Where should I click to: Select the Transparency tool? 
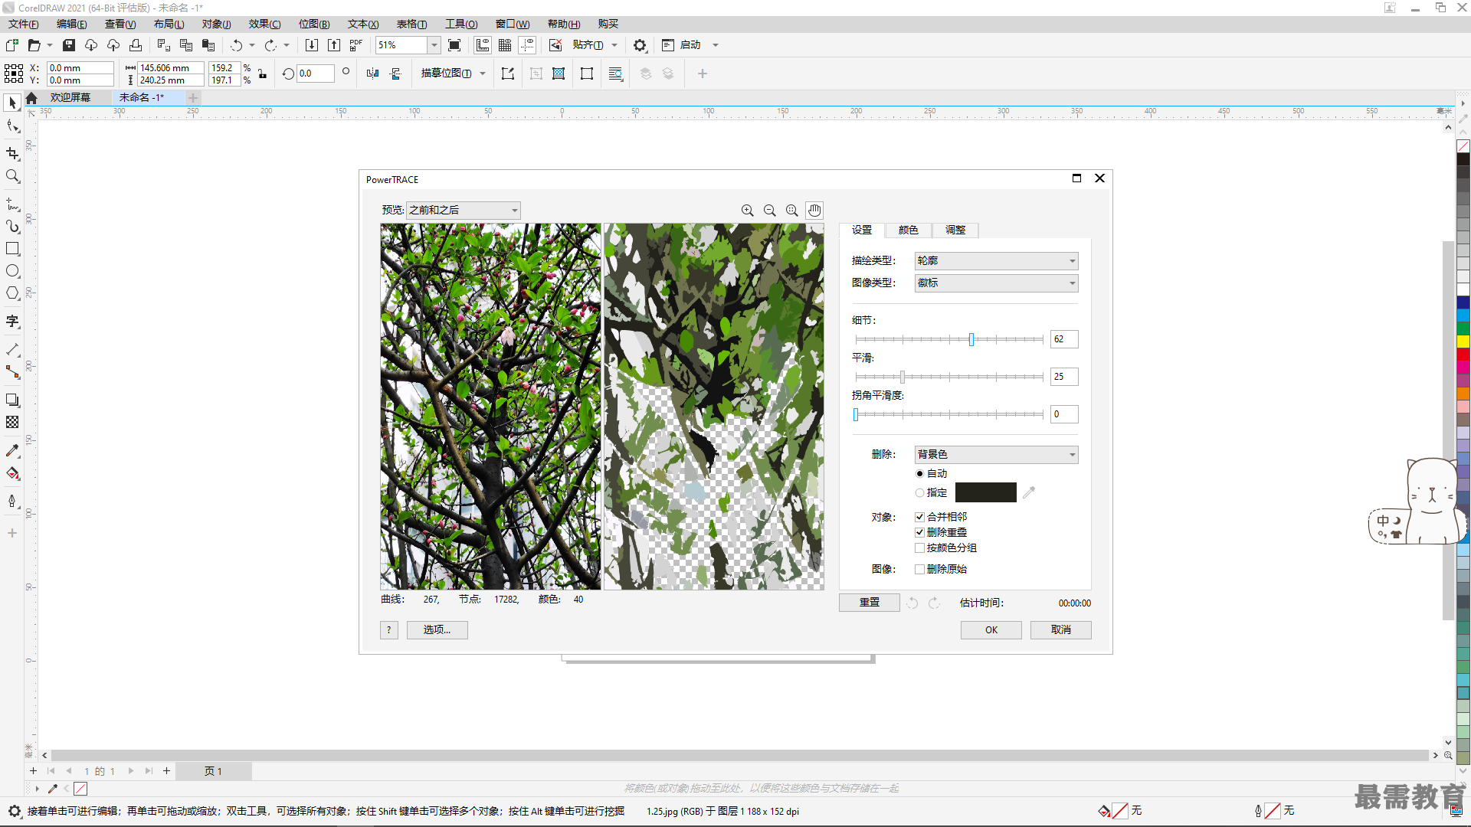point(12,422)
